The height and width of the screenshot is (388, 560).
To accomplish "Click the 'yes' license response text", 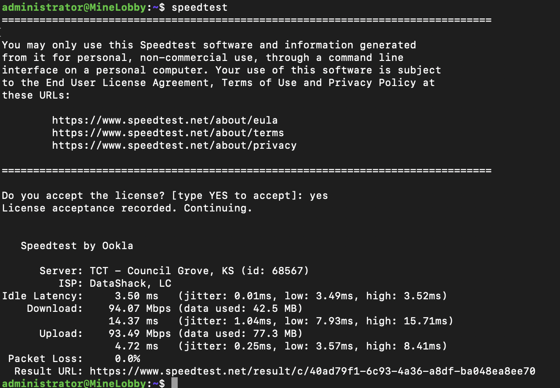I will click(x=319, y=196).
